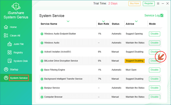
Task: Click the Status column header
Action: coord(115,24)
